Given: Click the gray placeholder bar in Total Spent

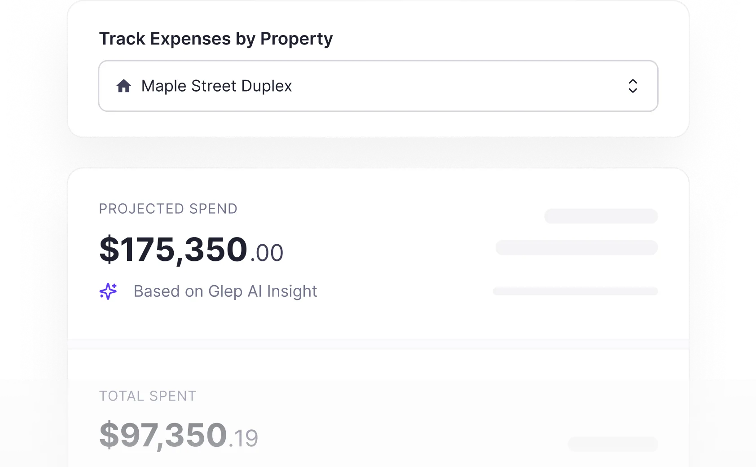Looking at the screenshot, I should (x=613, y=444).
